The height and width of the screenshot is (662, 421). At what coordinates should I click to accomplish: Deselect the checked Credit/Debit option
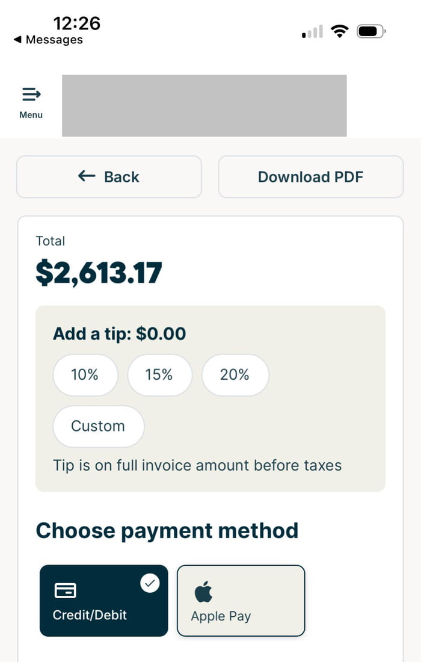click(103, 600)
